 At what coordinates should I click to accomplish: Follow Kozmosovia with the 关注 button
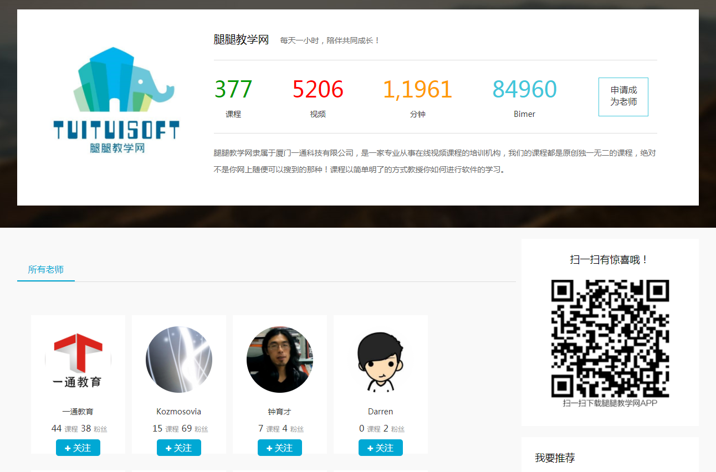tap(179, 448)
